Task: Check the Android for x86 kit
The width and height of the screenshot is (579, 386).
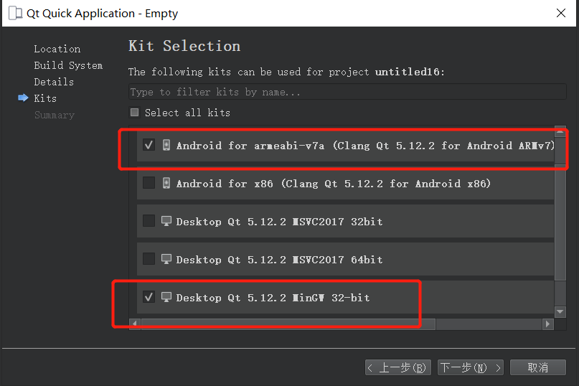Action: (149, 183)
